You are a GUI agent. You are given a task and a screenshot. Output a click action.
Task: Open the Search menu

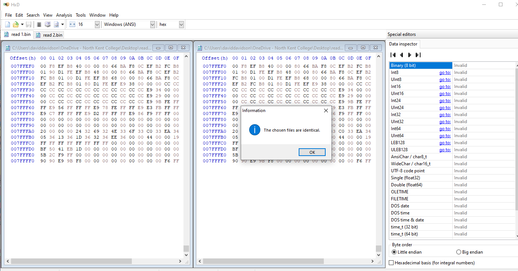33,15
